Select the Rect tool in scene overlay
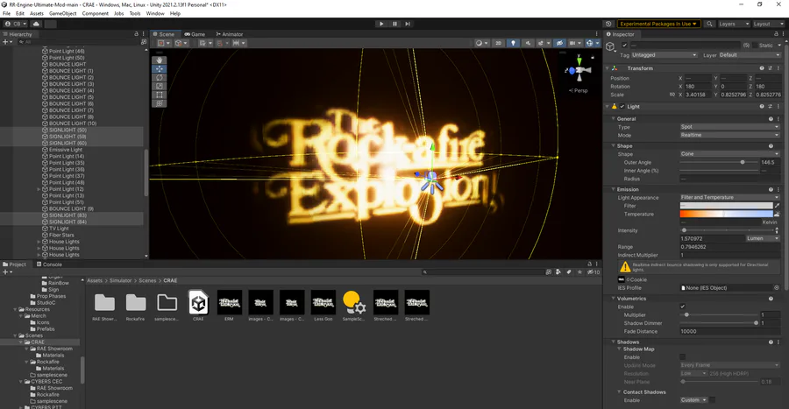The width and height of the screenshot is (789, 409). click(x=159, y=95)
